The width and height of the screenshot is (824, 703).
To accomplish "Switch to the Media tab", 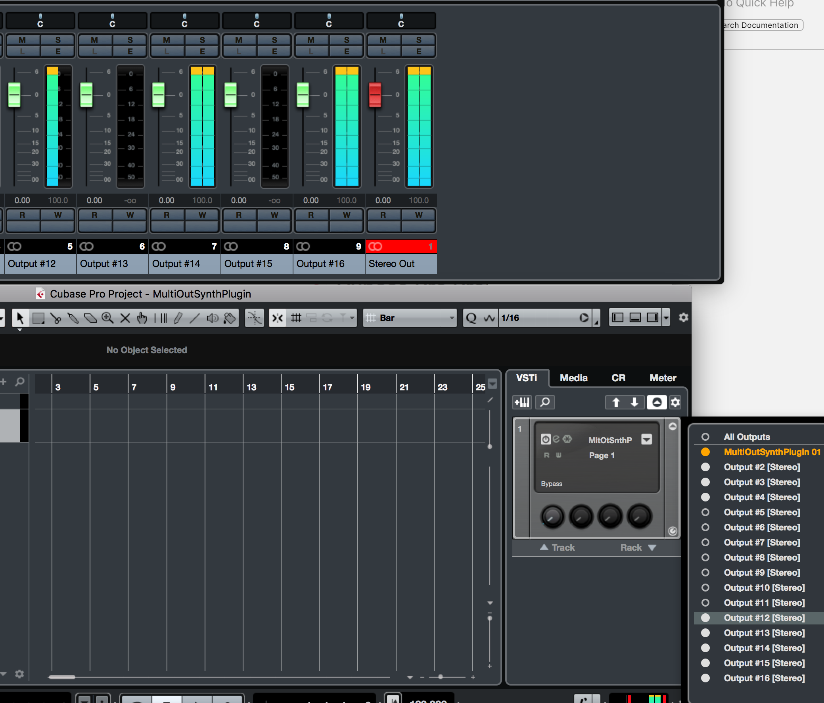I will 573,378.
